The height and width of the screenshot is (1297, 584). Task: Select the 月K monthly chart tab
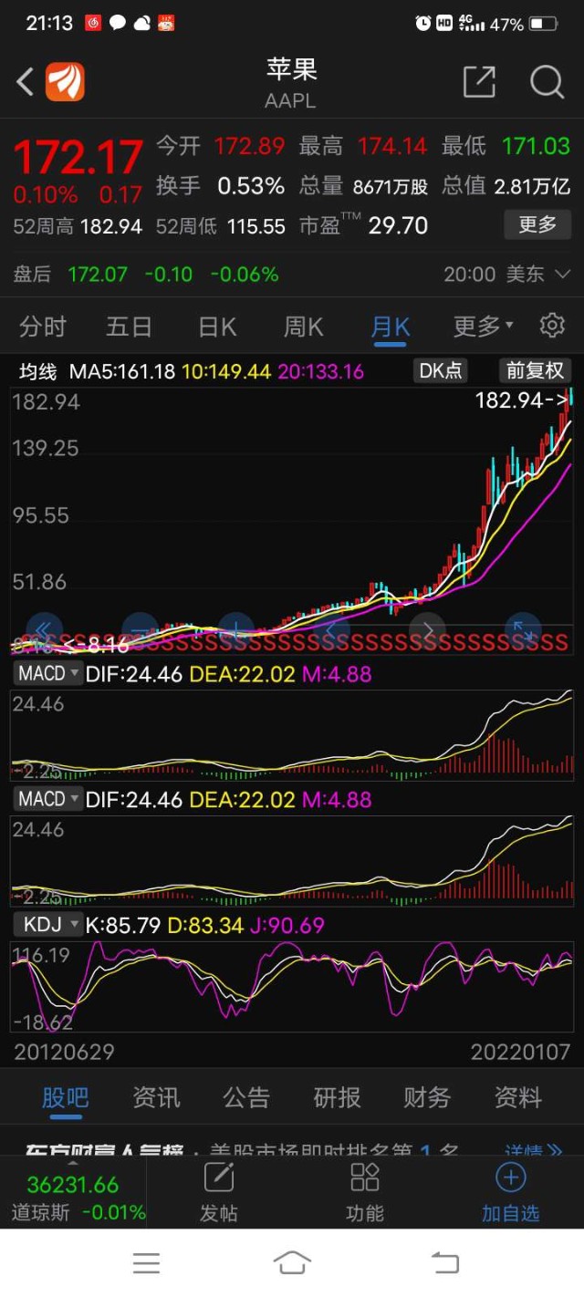(x=391, y=326)
